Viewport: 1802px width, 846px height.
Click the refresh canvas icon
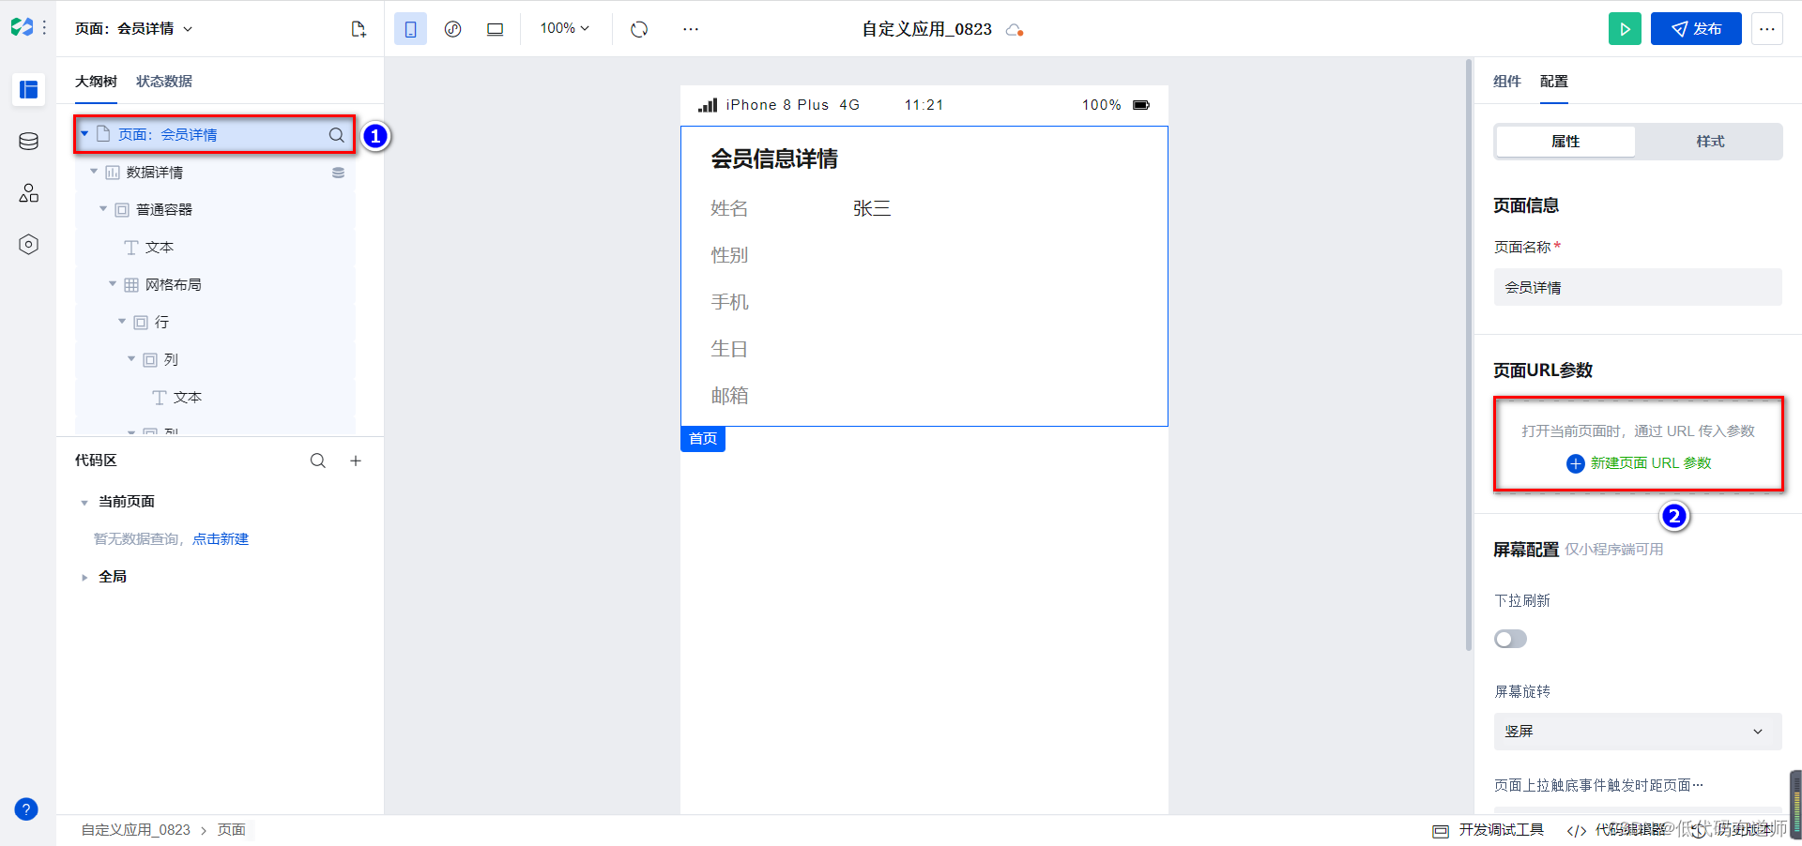click(x=639, y=29)
